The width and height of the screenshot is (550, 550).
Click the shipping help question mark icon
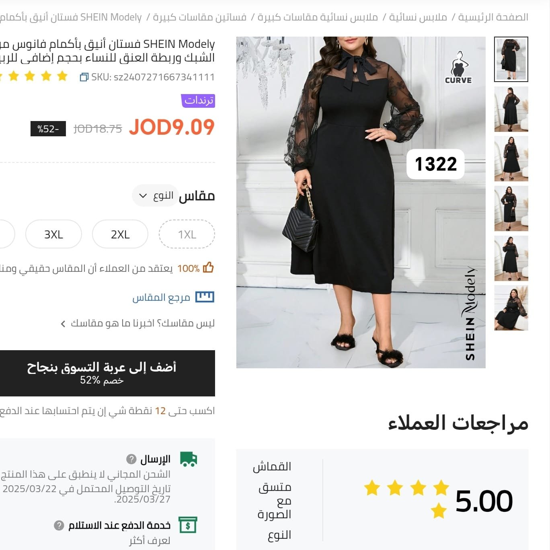click(x=131, y=459)
